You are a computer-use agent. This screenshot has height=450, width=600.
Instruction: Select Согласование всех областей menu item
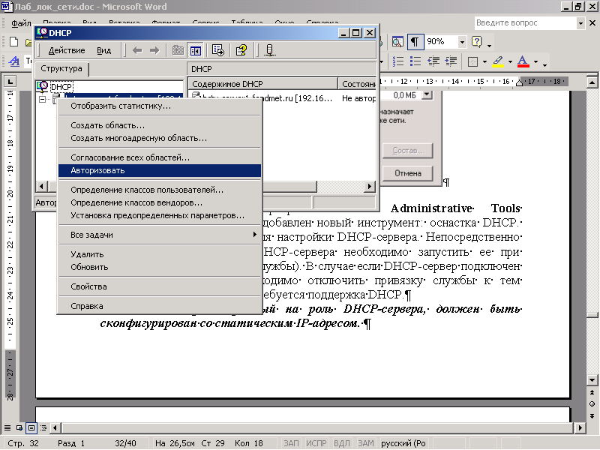click(x=160, y=157)
